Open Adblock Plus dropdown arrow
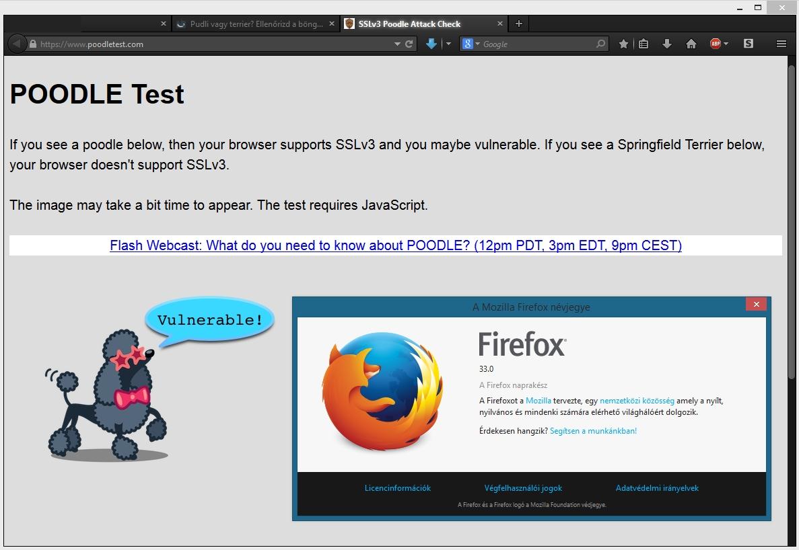The height and width of the screenshot is (550, 799). [726, 44]
